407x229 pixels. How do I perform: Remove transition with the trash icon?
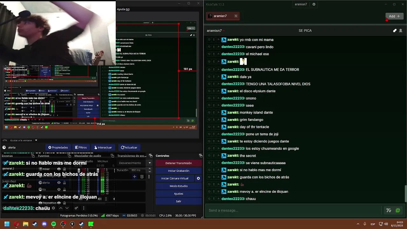point(142,177)
